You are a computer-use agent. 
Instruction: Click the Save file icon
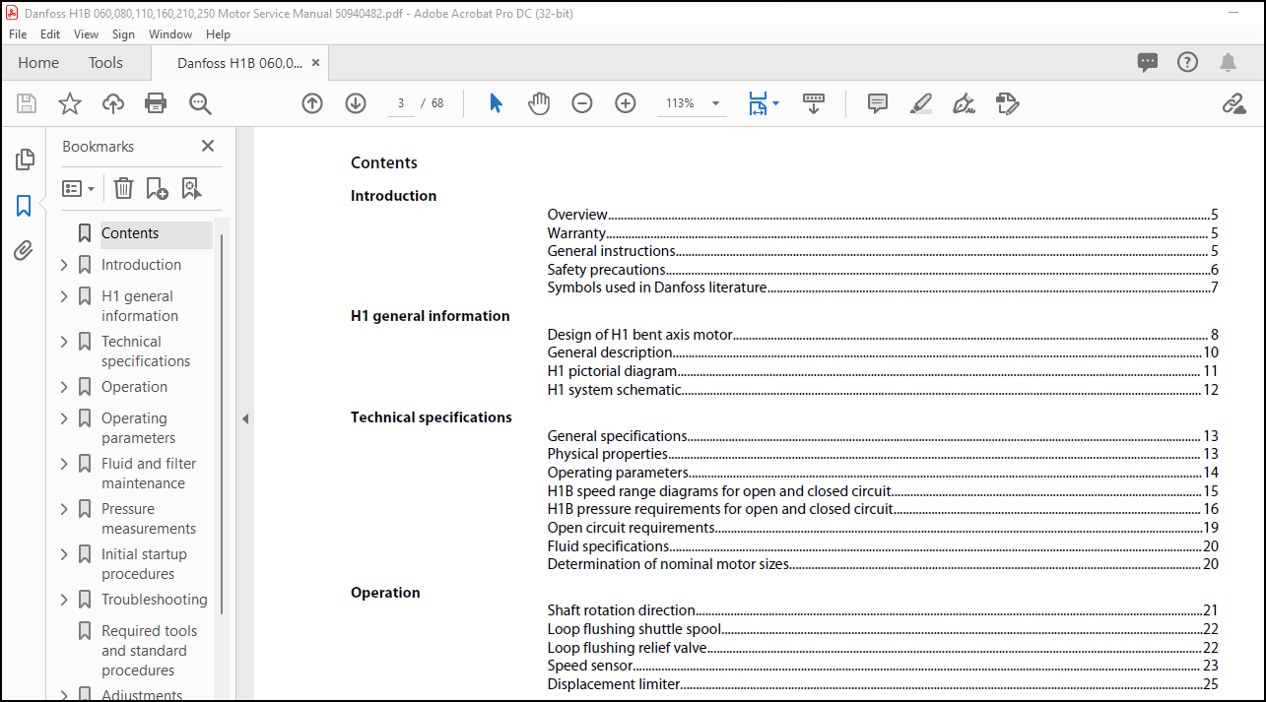coord(27,103)
